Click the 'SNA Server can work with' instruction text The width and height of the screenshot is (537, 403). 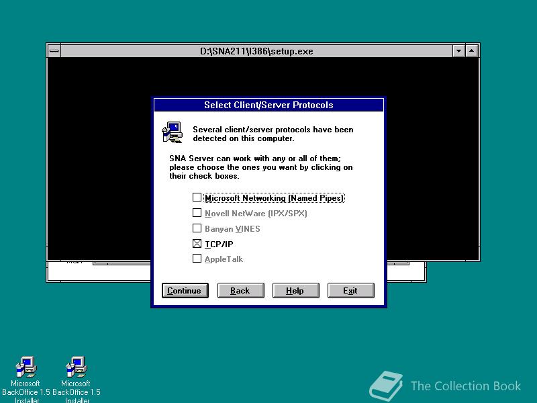point(260,167)
